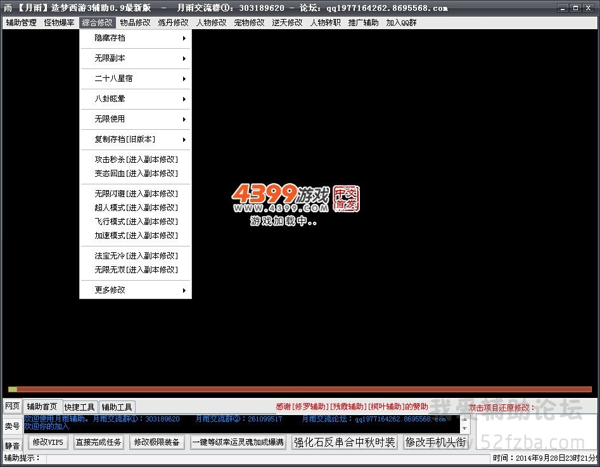Expand the 无限副本 submenu
Image resolution: width=600 pixels, height=467 pixels.
[x=136, y=58]
